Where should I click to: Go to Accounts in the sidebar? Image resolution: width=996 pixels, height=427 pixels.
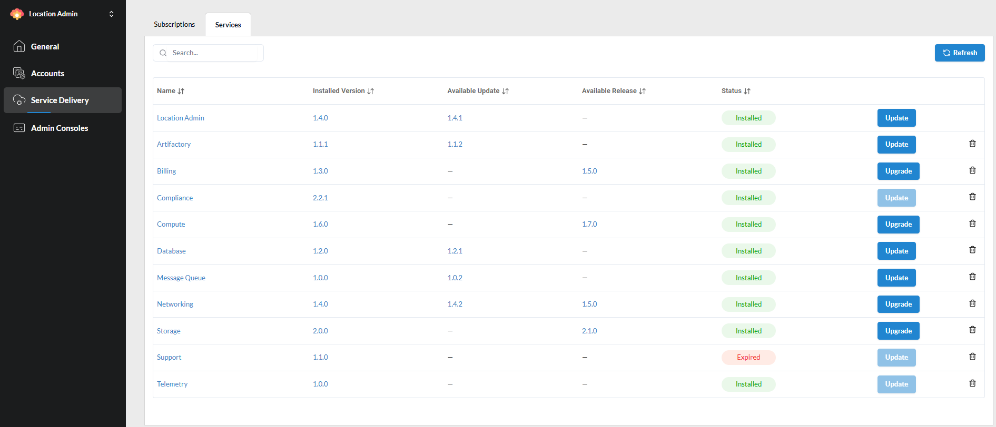point(47,74)
